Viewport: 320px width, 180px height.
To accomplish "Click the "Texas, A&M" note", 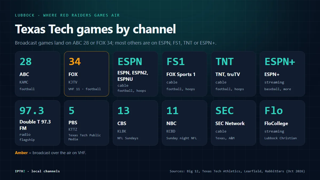I will (225, 138).
